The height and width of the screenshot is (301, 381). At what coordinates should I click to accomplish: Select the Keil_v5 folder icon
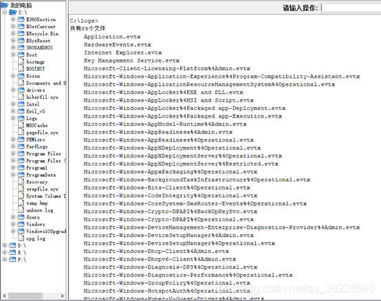[x=21, y=111]
